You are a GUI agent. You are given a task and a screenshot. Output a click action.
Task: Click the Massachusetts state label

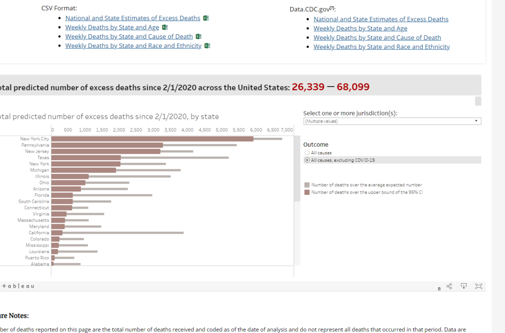pos(33,220)
